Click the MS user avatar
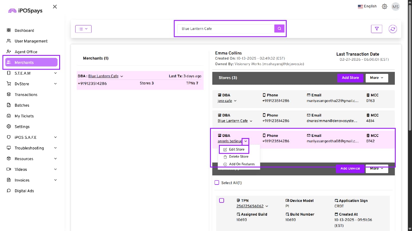412x231 pixels. 395,7
